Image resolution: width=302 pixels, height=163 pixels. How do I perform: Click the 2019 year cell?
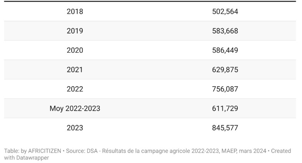click(x=75, y=31)
